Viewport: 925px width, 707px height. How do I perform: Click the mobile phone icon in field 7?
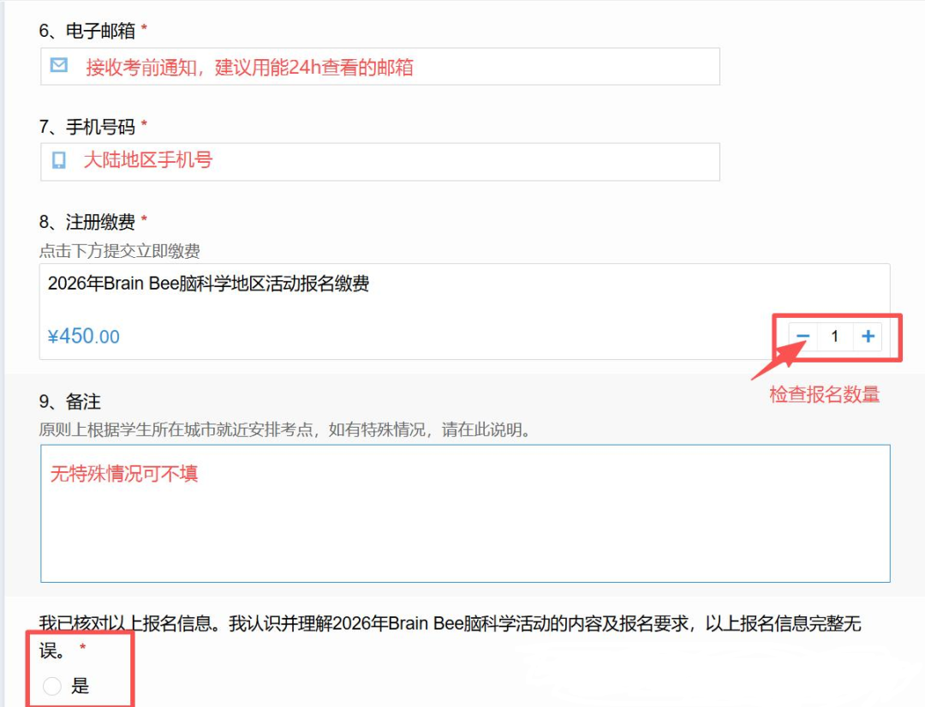tap(57, 160)
